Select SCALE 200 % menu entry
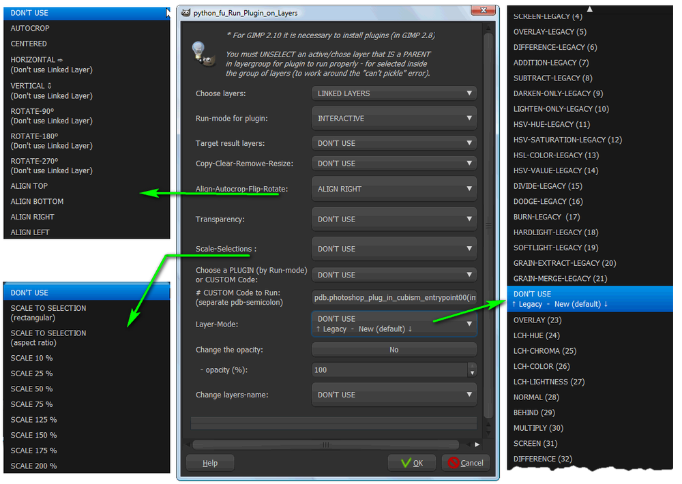Viewport: 682px width, 484px height. [x=87, y=466]
